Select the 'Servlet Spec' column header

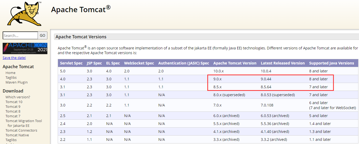pyautogui.click(x=71, y=63)
